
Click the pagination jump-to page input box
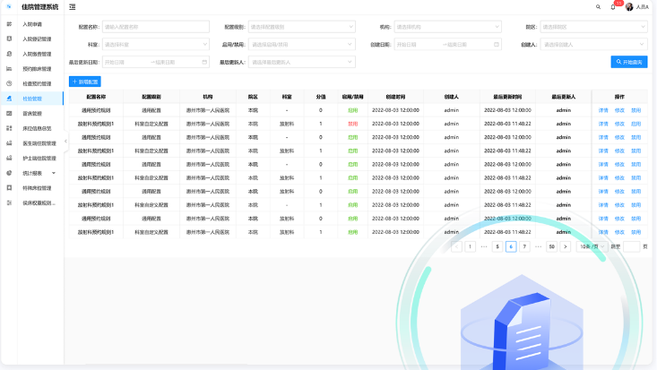point(631,246)
